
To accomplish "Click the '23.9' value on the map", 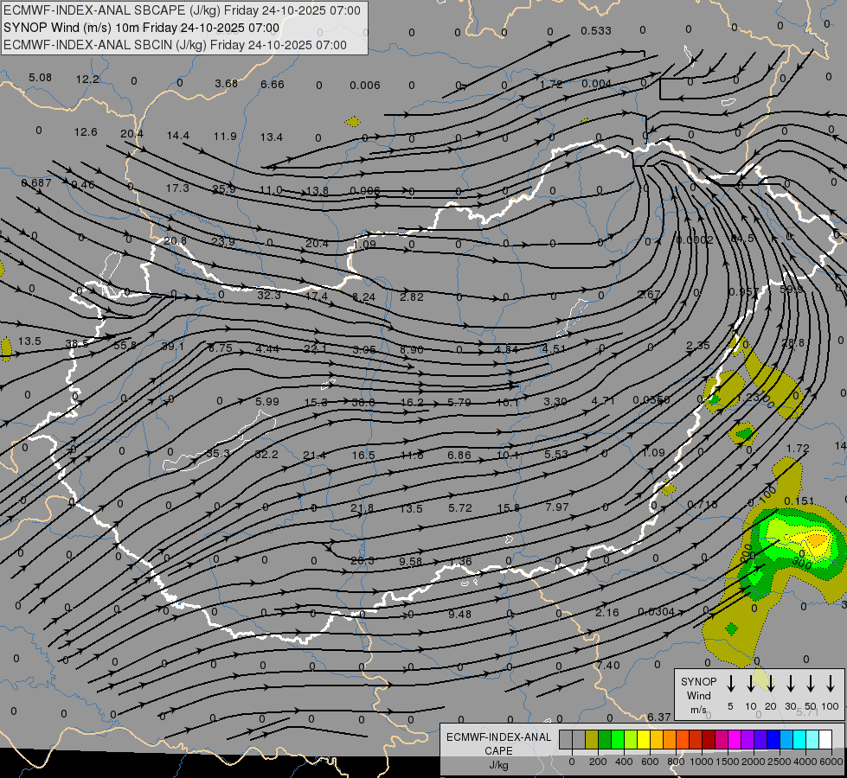I will coord(223,241).
